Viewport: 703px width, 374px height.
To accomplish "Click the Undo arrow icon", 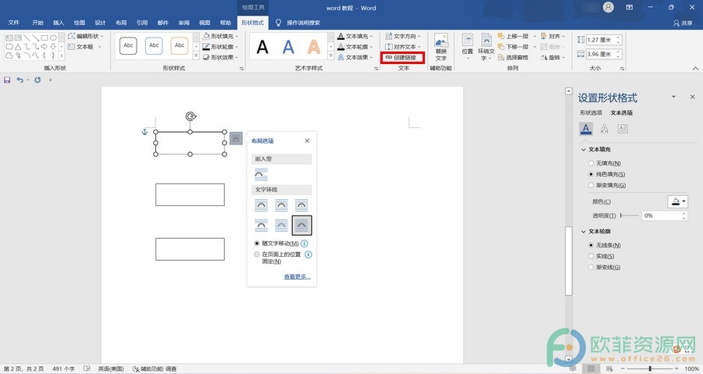I will pos(20,80).
